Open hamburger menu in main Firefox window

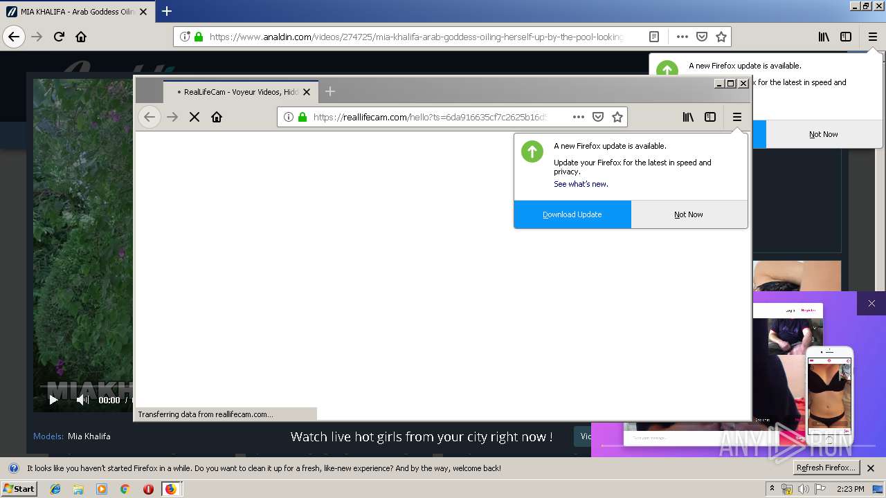tap(872, 37)
